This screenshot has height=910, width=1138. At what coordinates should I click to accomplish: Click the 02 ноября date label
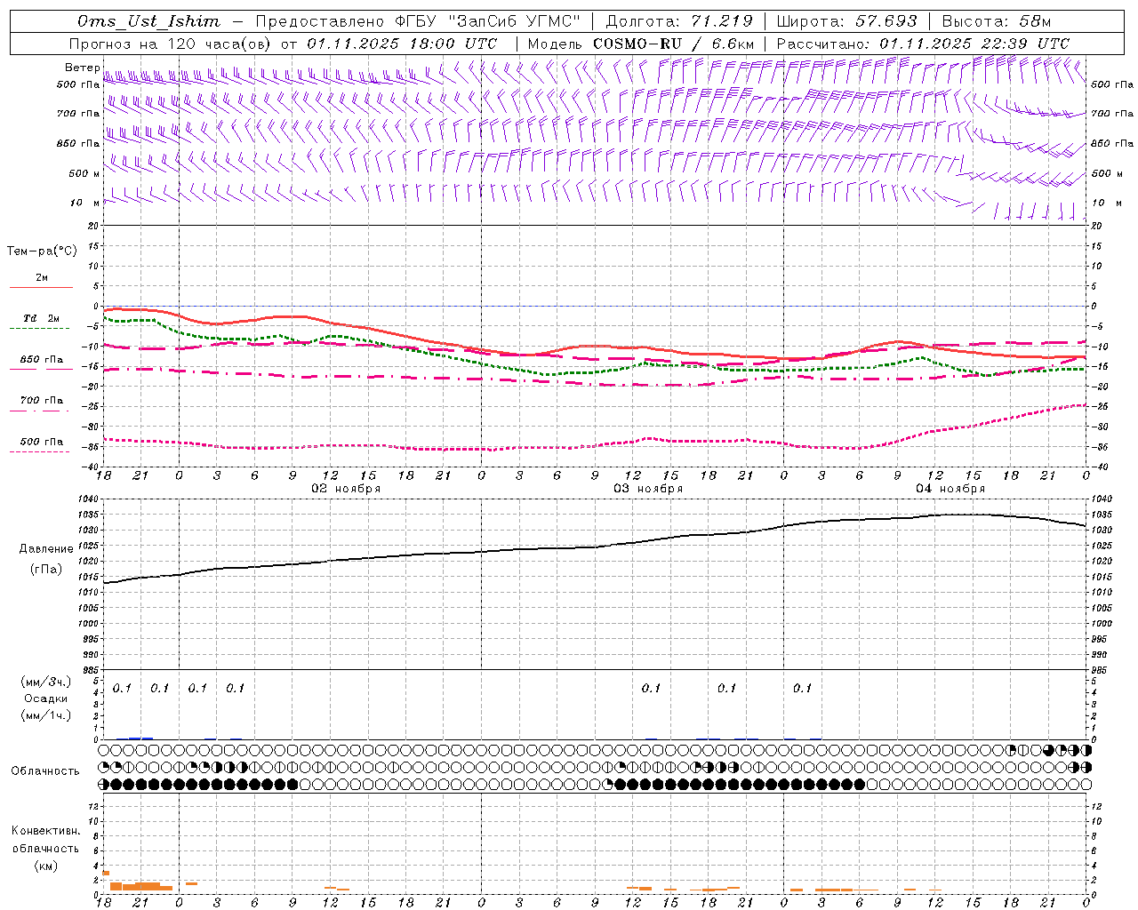346,489
